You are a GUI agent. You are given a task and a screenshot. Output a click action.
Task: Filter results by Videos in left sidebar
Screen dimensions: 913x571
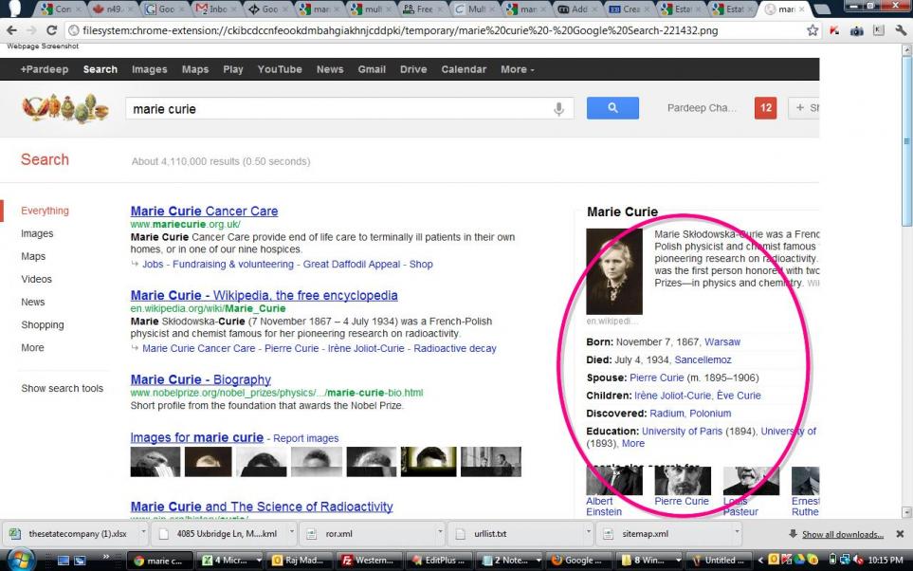tap(37, 279)
